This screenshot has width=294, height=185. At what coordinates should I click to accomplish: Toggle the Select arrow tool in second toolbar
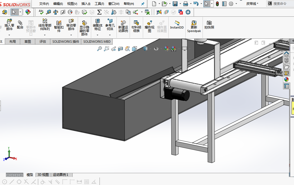(x=14, y=12)
